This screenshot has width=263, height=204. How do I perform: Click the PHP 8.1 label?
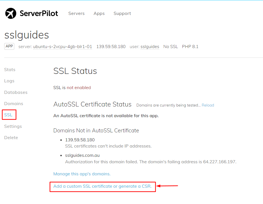[x=190, y=47]
